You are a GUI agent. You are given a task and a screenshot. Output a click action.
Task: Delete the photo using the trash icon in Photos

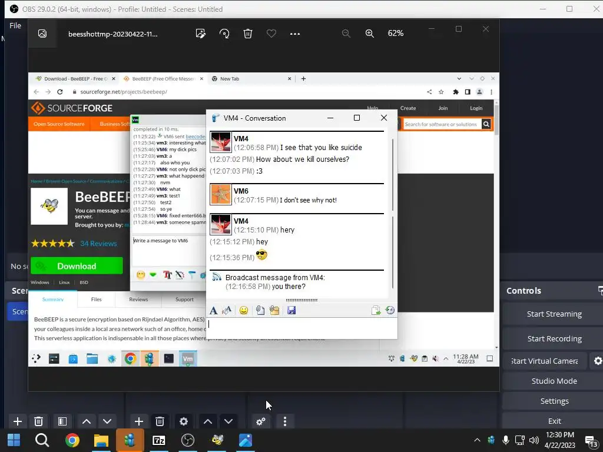(x=248, y=34)
